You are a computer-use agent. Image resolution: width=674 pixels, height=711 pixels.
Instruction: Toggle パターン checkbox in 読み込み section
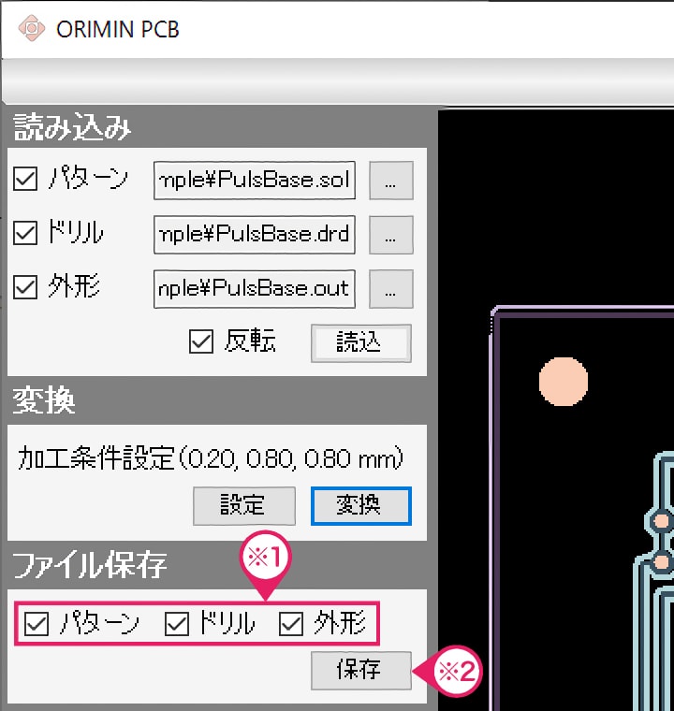[x=25, y=180]
